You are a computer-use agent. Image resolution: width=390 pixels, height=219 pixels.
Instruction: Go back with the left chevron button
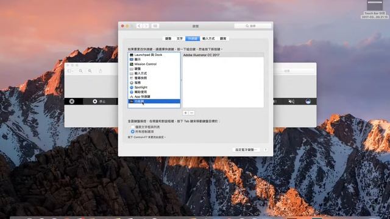click(x=140, y=26)
